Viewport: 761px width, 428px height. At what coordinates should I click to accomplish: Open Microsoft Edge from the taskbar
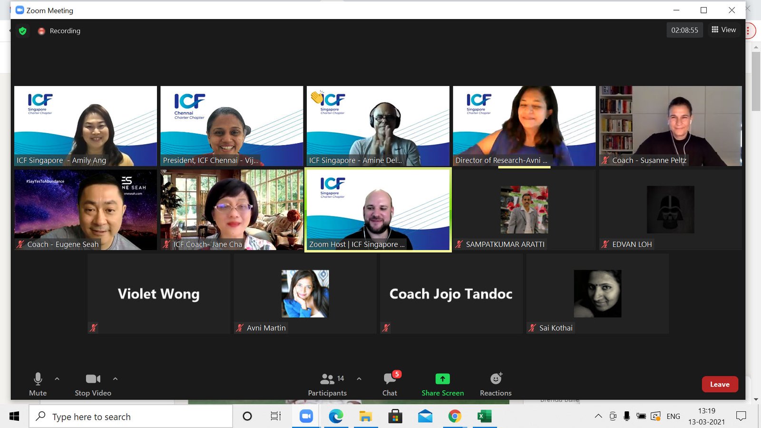pos(336,417)
